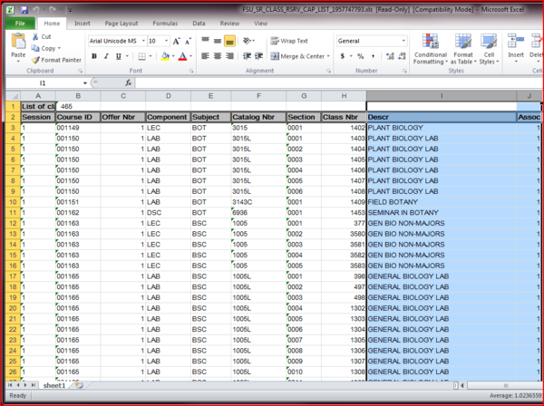This screenshot has height=406, width=544.
Task: Click the Increase Decimal icon
Action: click(x=390, y=56)
